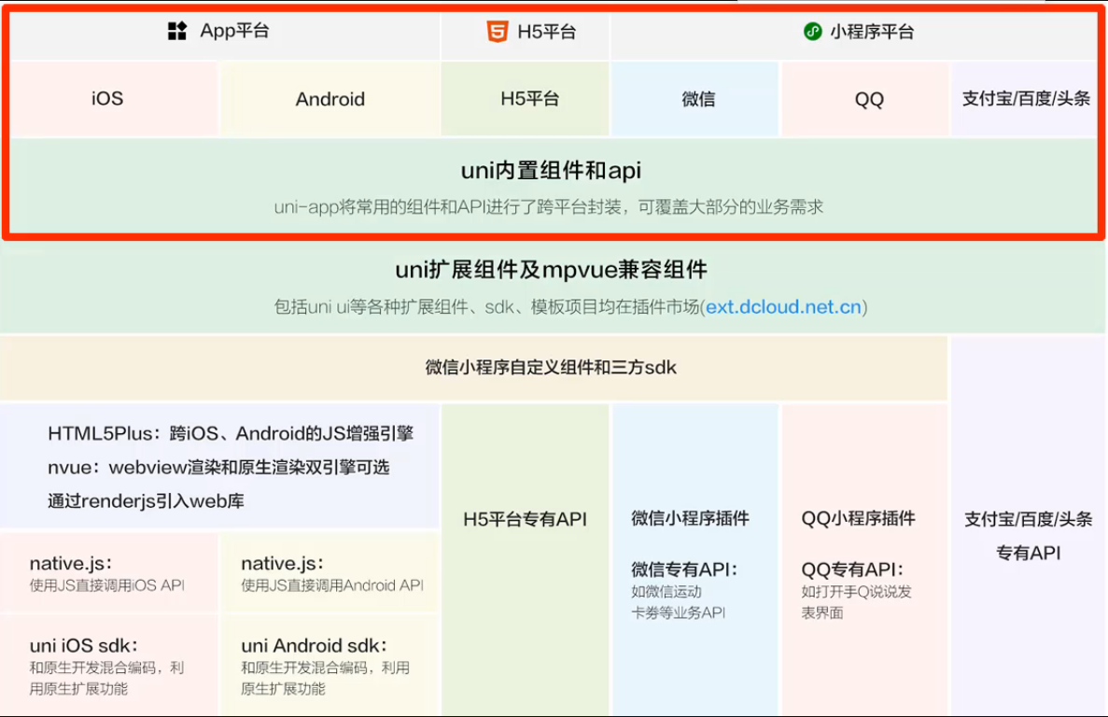Click the QQ platform cell
This screenshot has width=1108, height=717.
tap(865, 99)
